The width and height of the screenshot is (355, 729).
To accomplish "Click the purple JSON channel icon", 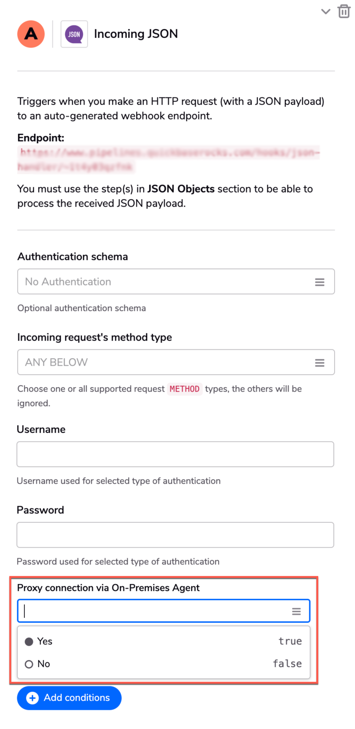I will 74,34.
